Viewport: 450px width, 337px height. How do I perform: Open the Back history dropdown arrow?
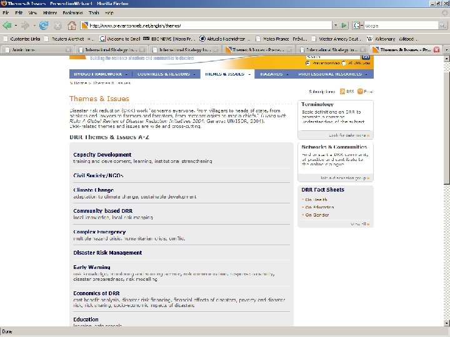coord(16,26)
